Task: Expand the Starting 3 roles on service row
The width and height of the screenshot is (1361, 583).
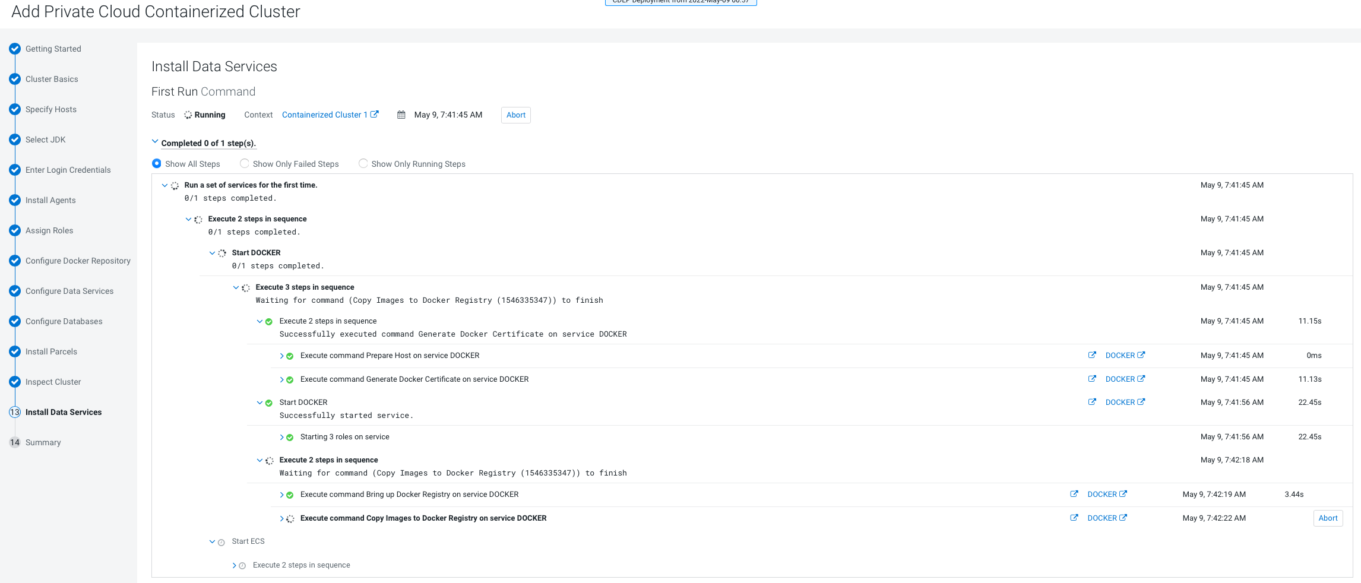Action: pos(281,437)
